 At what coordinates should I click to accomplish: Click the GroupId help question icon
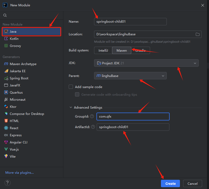(92, 116)
